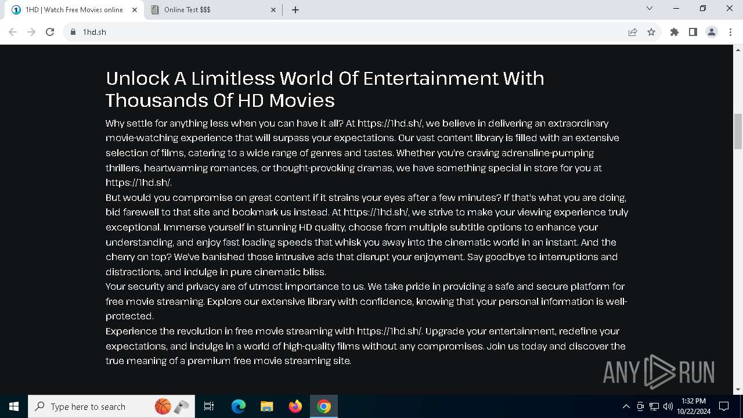Open File Explorer from taskbar
Image resolution: width=743 pixels, height=418 pixels.
point(267,406)
